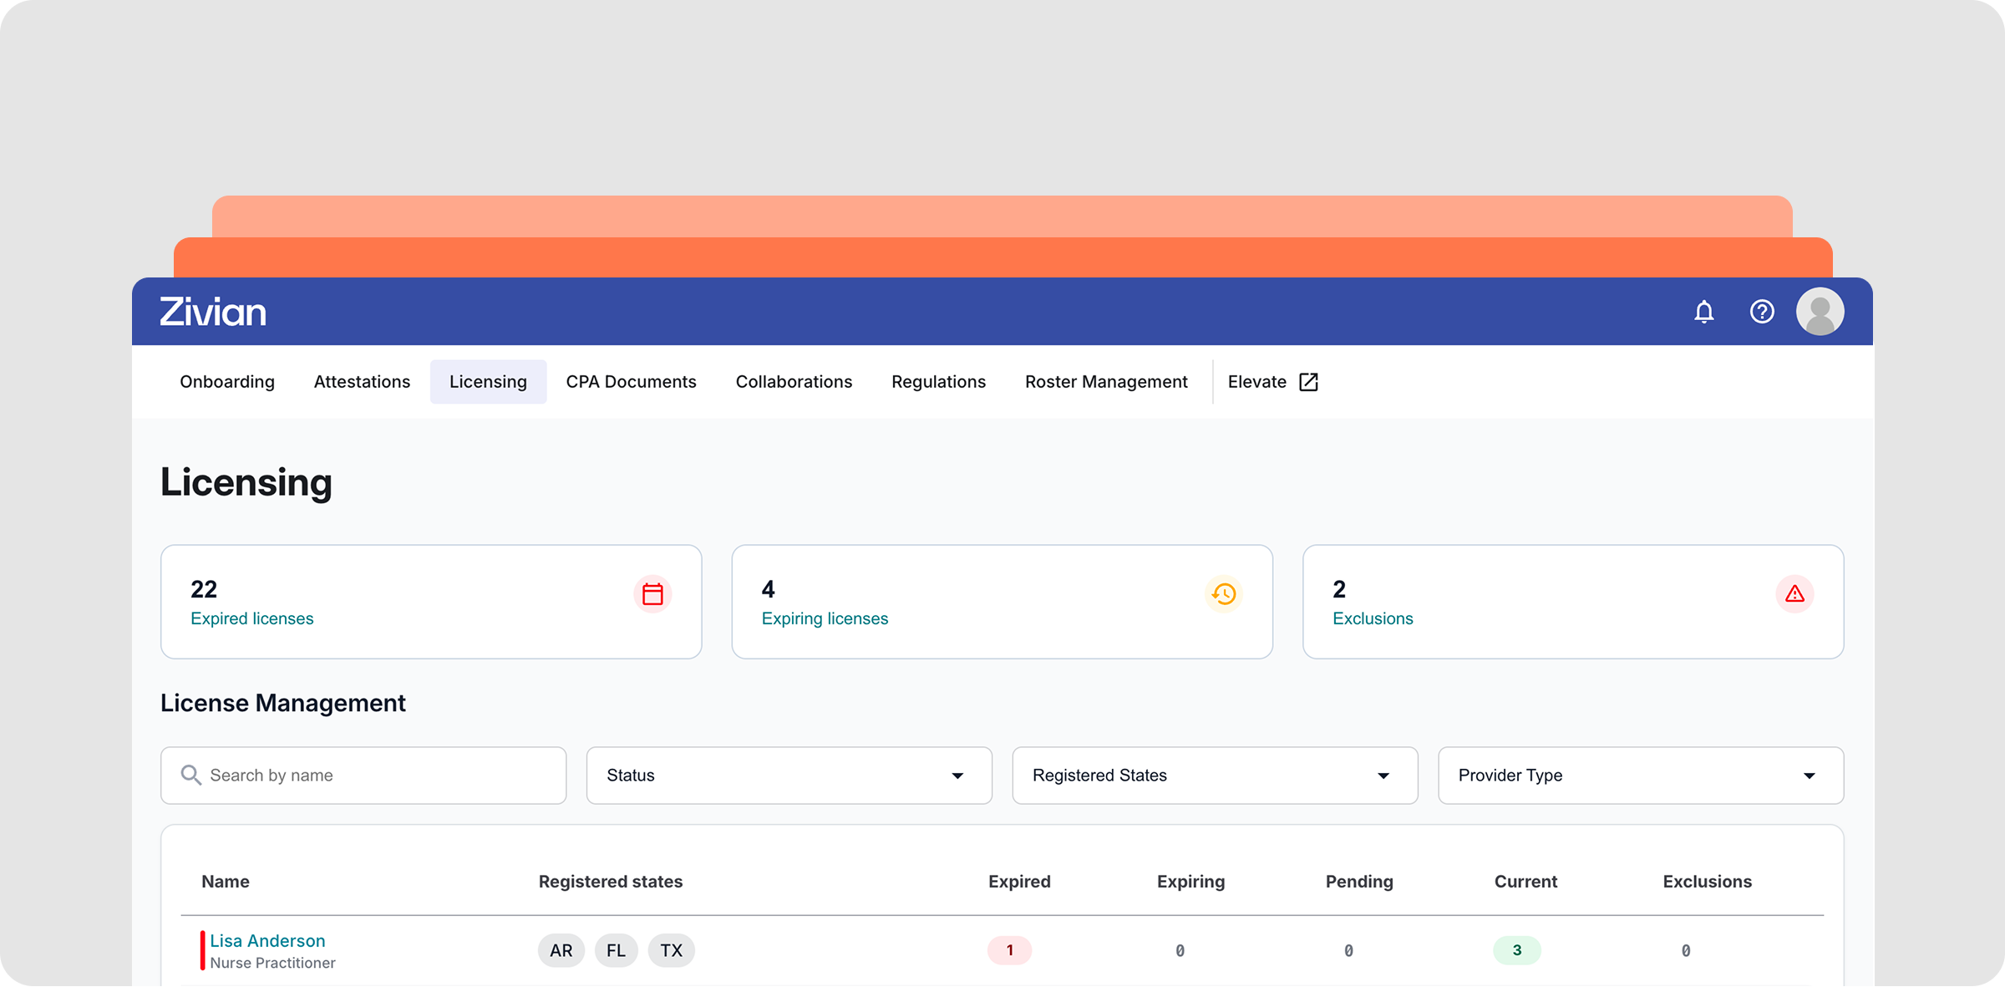Click the Exclusions column header

[1707, 882]
